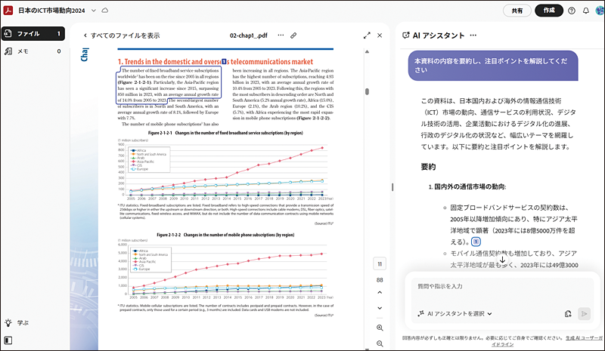
Task: Select the ファイル tab in sidebar
Action: click(29, 34)
